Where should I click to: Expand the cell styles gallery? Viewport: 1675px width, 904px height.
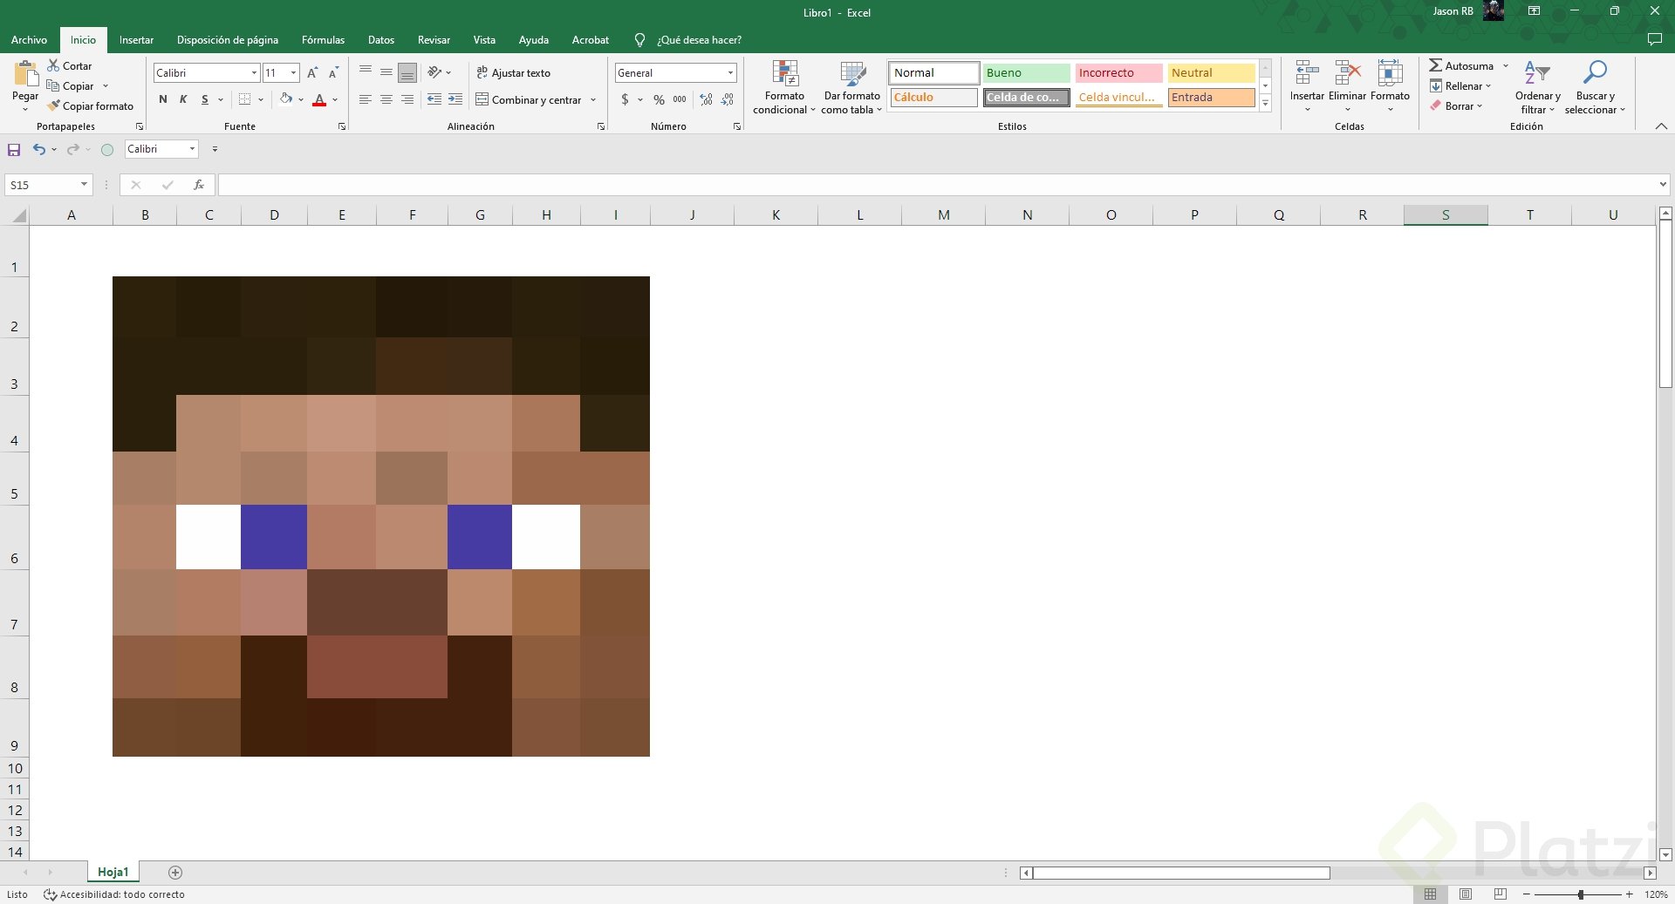(1265, 103)
